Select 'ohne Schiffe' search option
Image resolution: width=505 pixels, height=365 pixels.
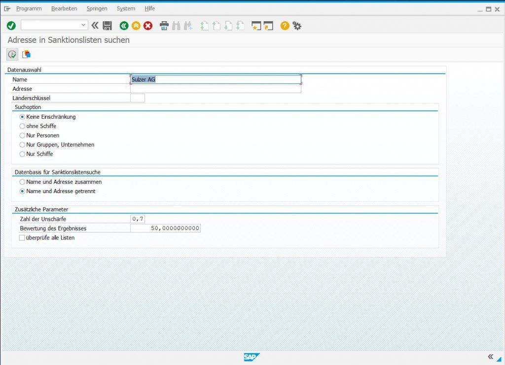[22, 126]
